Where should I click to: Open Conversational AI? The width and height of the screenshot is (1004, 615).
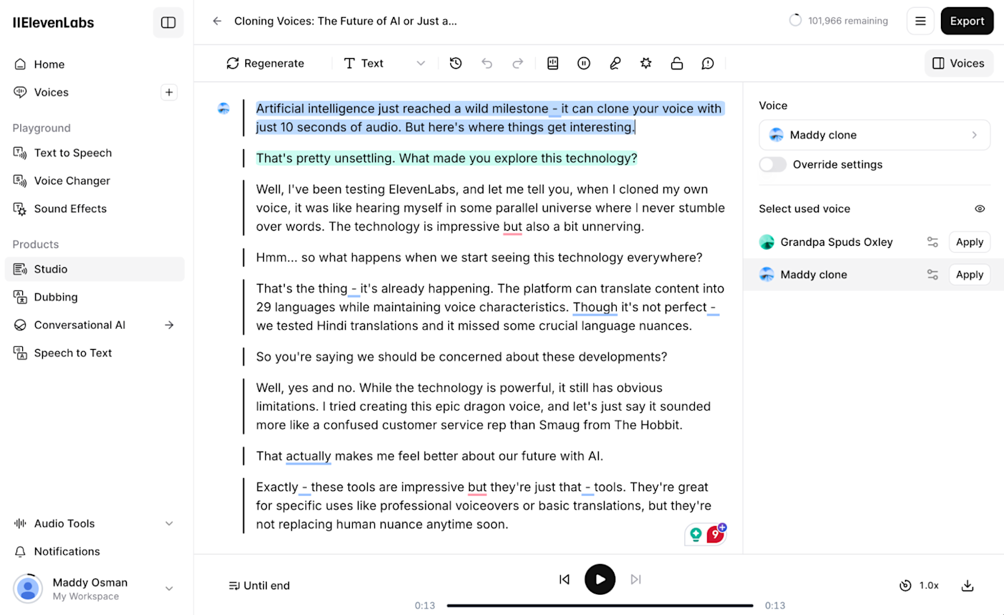click(80, 325)
